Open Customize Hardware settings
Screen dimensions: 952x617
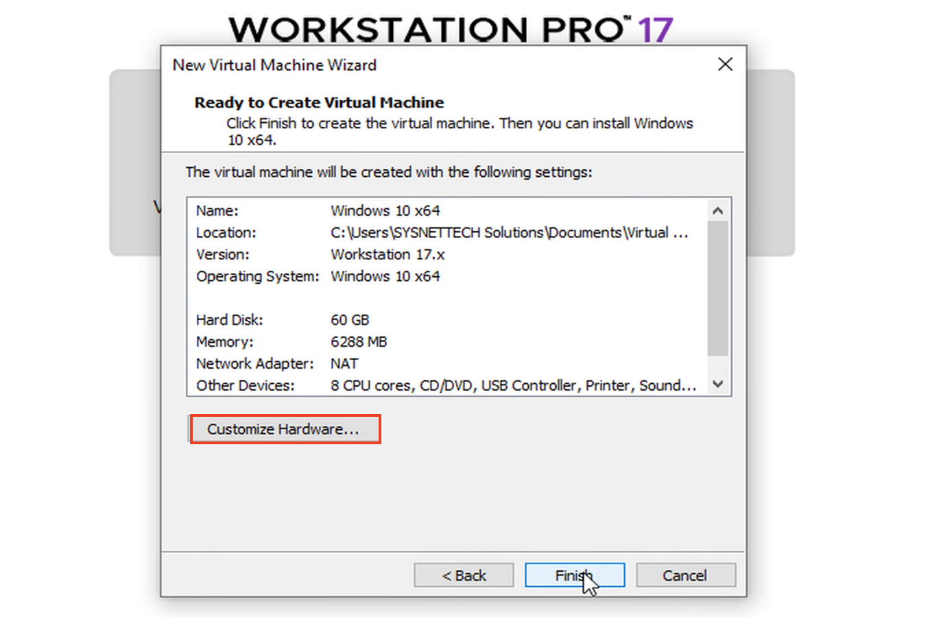point(283,429)
